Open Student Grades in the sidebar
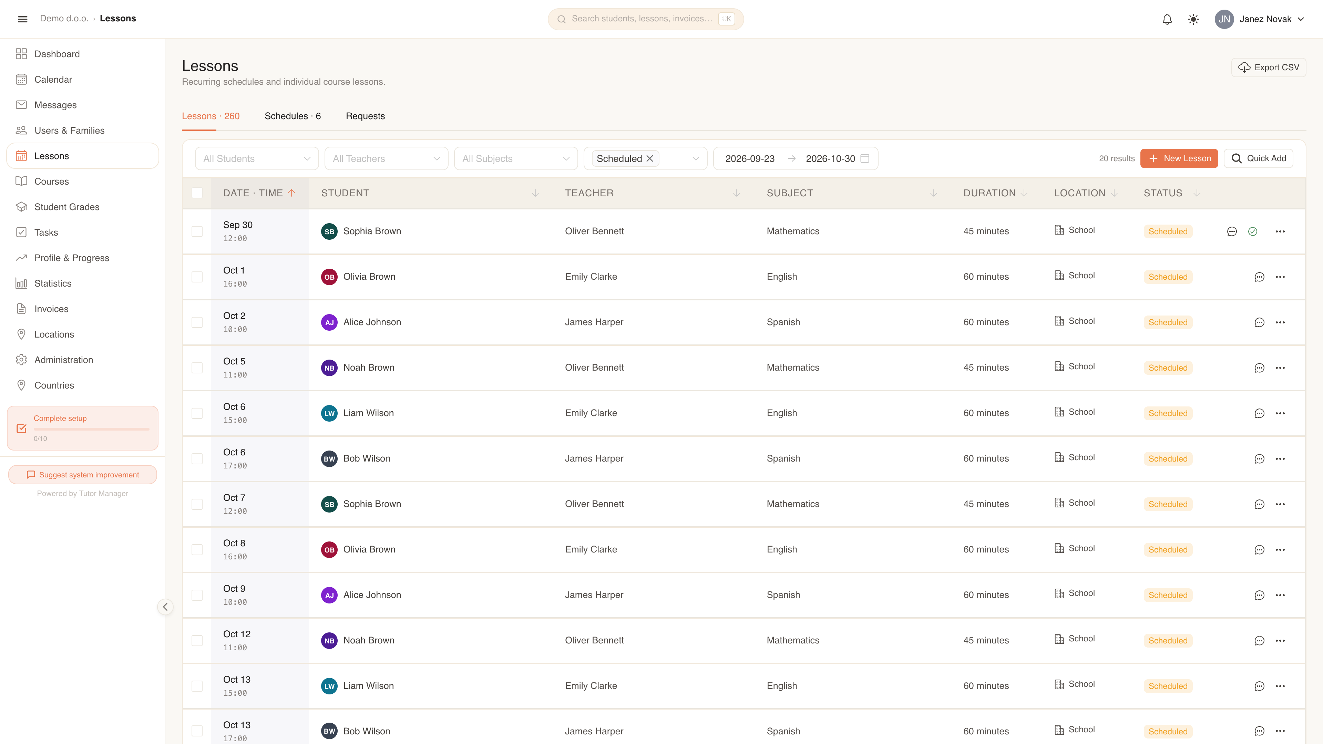Viewport: 1323px width, 744px height. coord(83,207)
